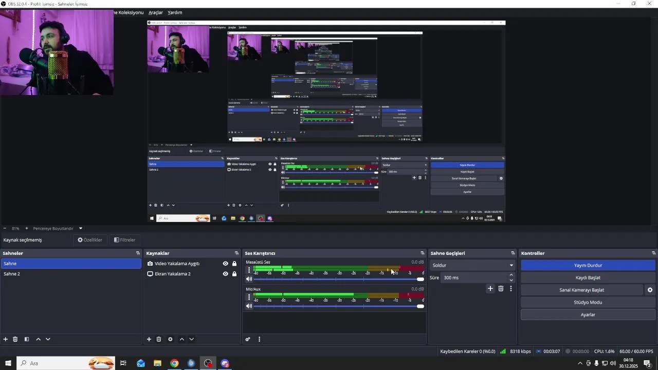This screenshot has height=370, width=658.
Task: Pop out the Kaynaklar dock panel
Action: point(236,253)
